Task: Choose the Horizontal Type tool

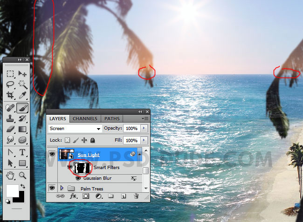Action: pyautogui.click(x=22, y=152)
